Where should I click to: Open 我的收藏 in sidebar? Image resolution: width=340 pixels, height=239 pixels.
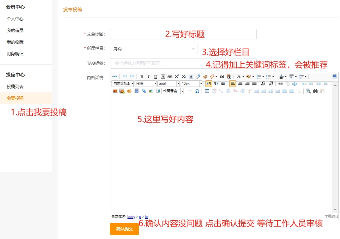click(15, 42)
